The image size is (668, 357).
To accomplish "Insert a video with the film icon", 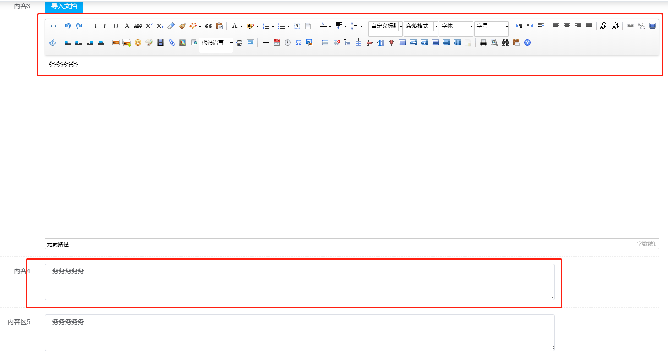I will [160, 43].
